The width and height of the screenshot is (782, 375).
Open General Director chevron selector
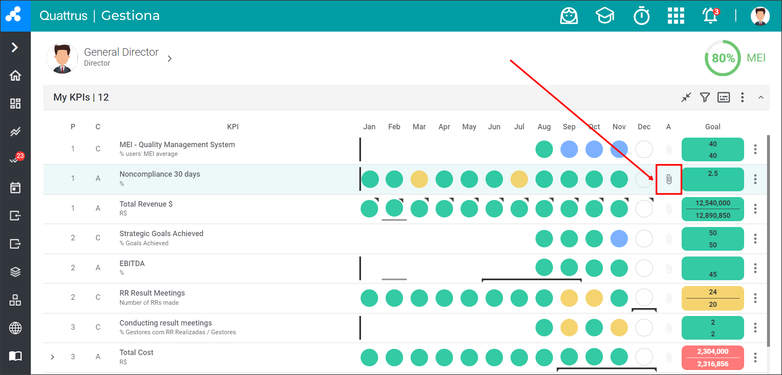169,59
